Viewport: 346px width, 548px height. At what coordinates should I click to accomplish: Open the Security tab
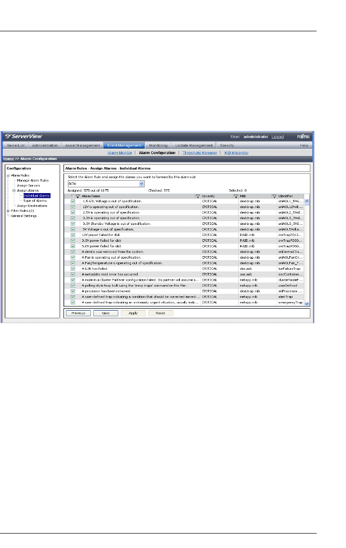(x=227, y=145)
